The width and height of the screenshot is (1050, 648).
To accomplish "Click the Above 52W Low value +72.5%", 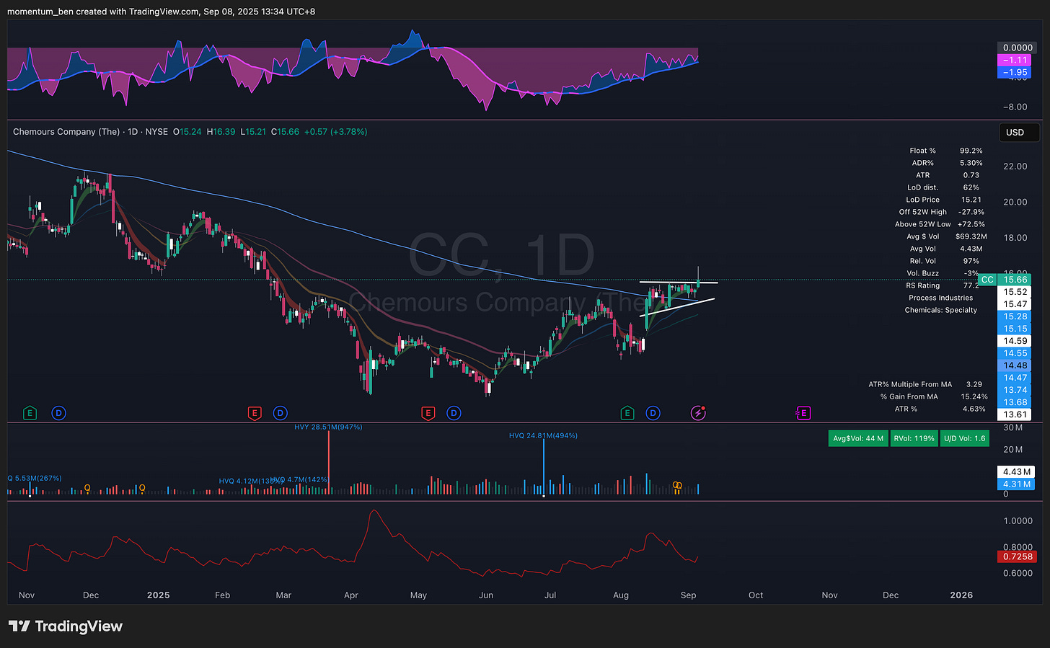I will point(971,224).
